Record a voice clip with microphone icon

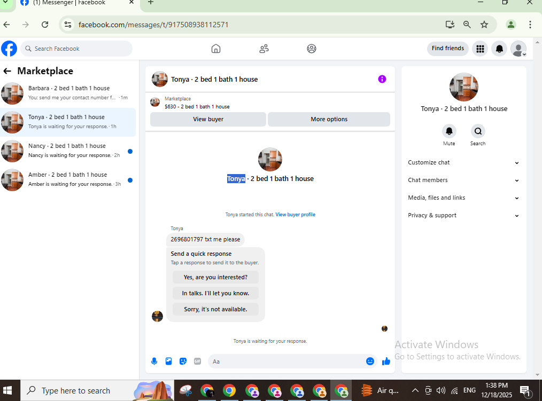(154, 361)
